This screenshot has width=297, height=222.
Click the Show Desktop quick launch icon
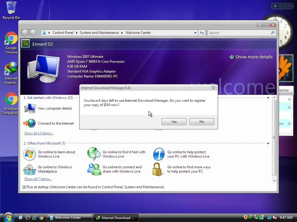tap(21, 218)
